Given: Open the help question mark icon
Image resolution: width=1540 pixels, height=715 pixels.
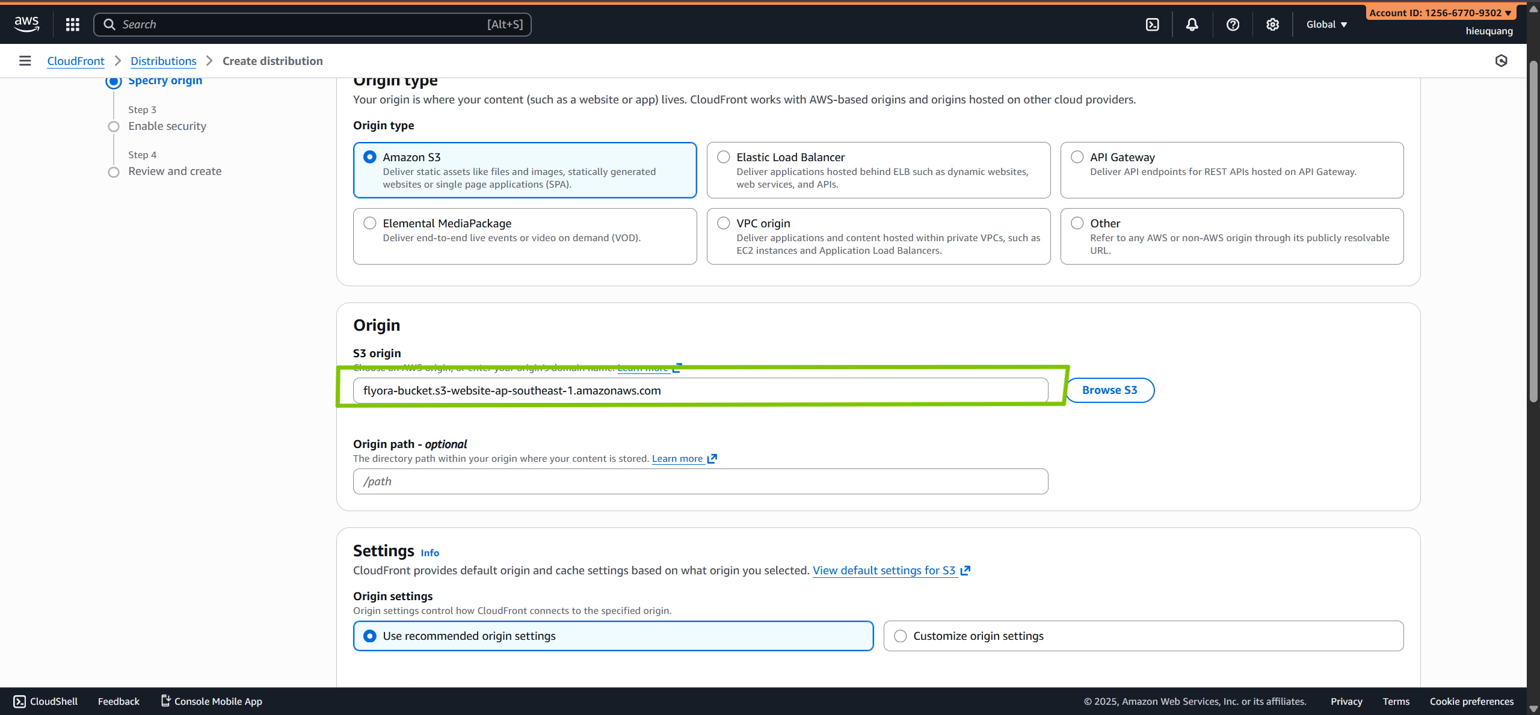Looking at the screenshot, I should (x=1233, y=25).
